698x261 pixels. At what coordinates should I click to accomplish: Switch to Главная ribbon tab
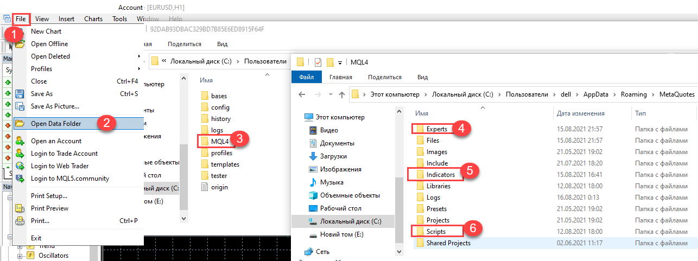pos(341,77)
